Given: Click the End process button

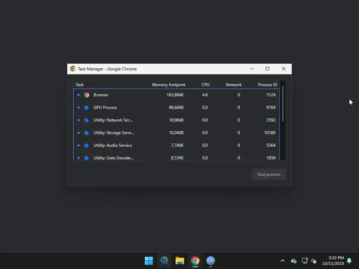Looking at the screenshot, I should [x=269, y=174].
